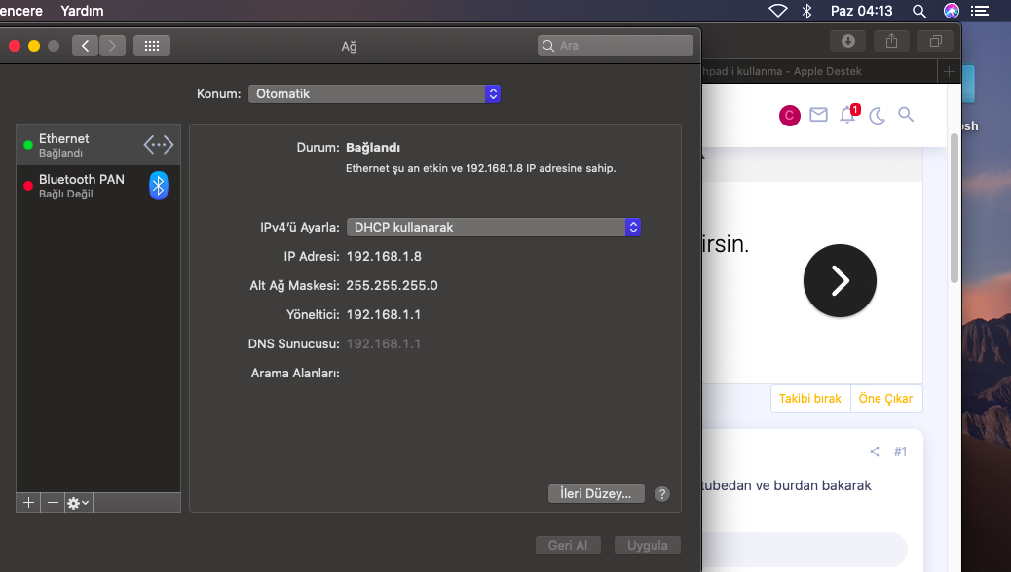
Task: Open the Safari downloads icon
Action: [x=846, y=41]
